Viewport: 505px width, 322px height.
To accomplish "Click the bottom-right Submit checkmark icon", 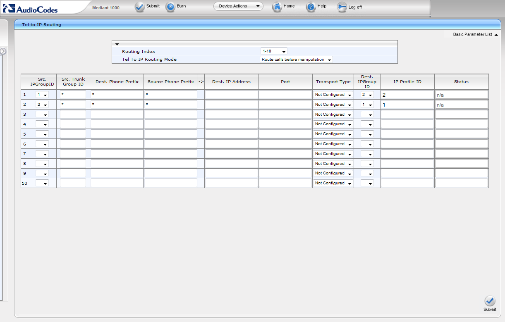I will point(490,301).
